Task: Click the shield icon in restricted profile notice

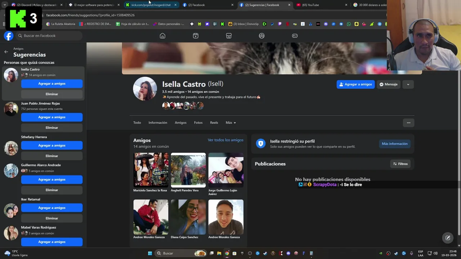Action: pos(260,144)
